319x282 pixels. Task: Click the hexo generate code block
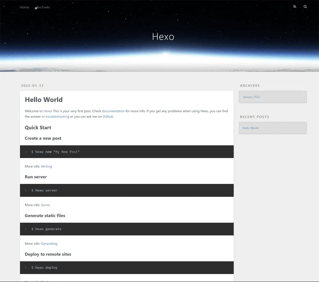pyautogui.click(x=127, y=229)
